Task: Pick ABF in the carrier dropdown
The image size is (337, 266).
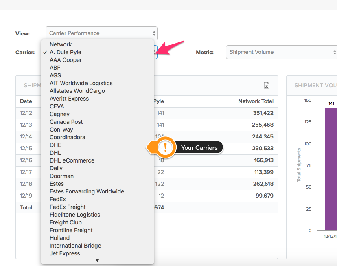Action: click(x=97, y=68)
